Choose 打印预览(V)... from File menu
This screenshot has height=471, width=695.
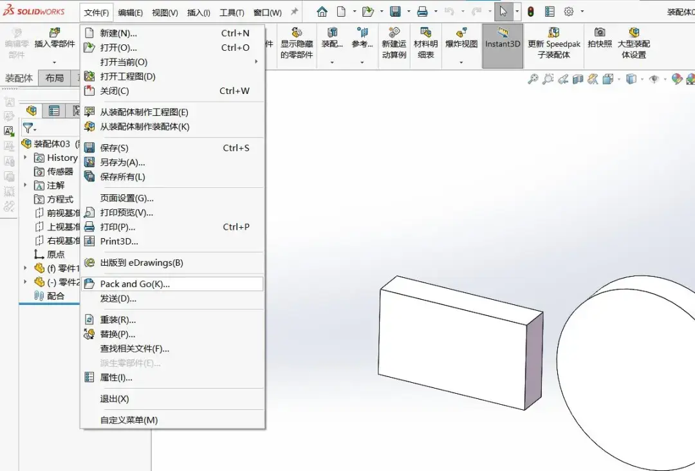[x=173, y=213]
